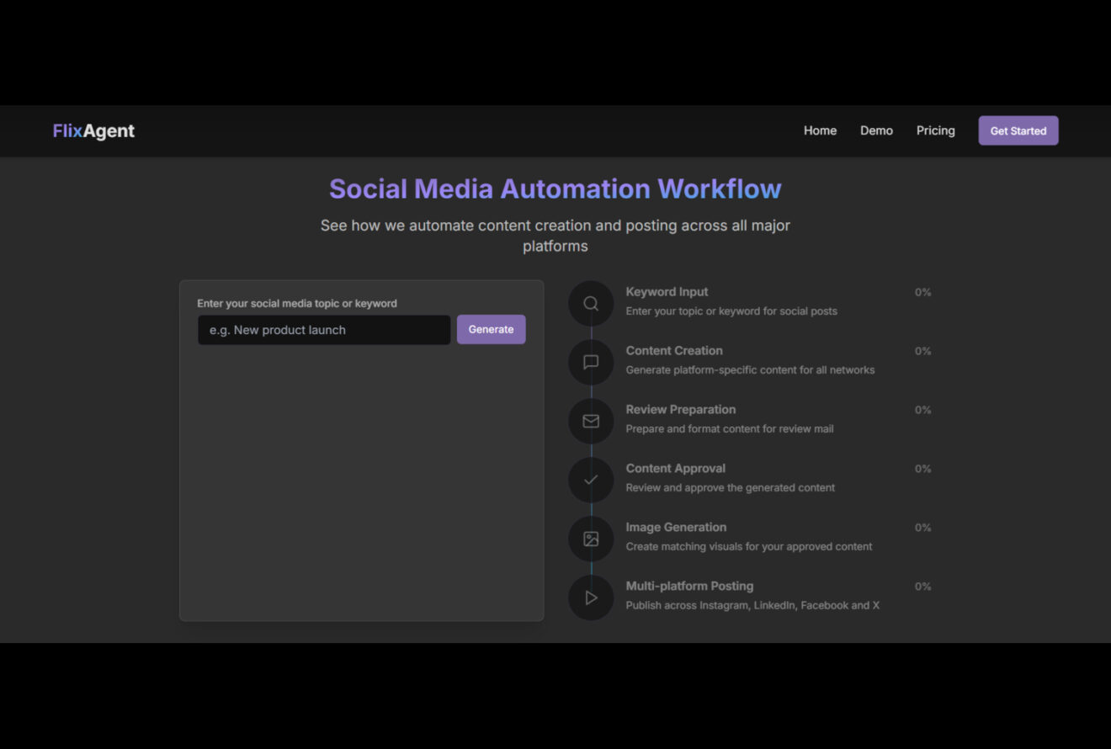Click 'Enter your social media topic or keyword' label
The width and height of the screenshot is (1111, 749).
297,304
